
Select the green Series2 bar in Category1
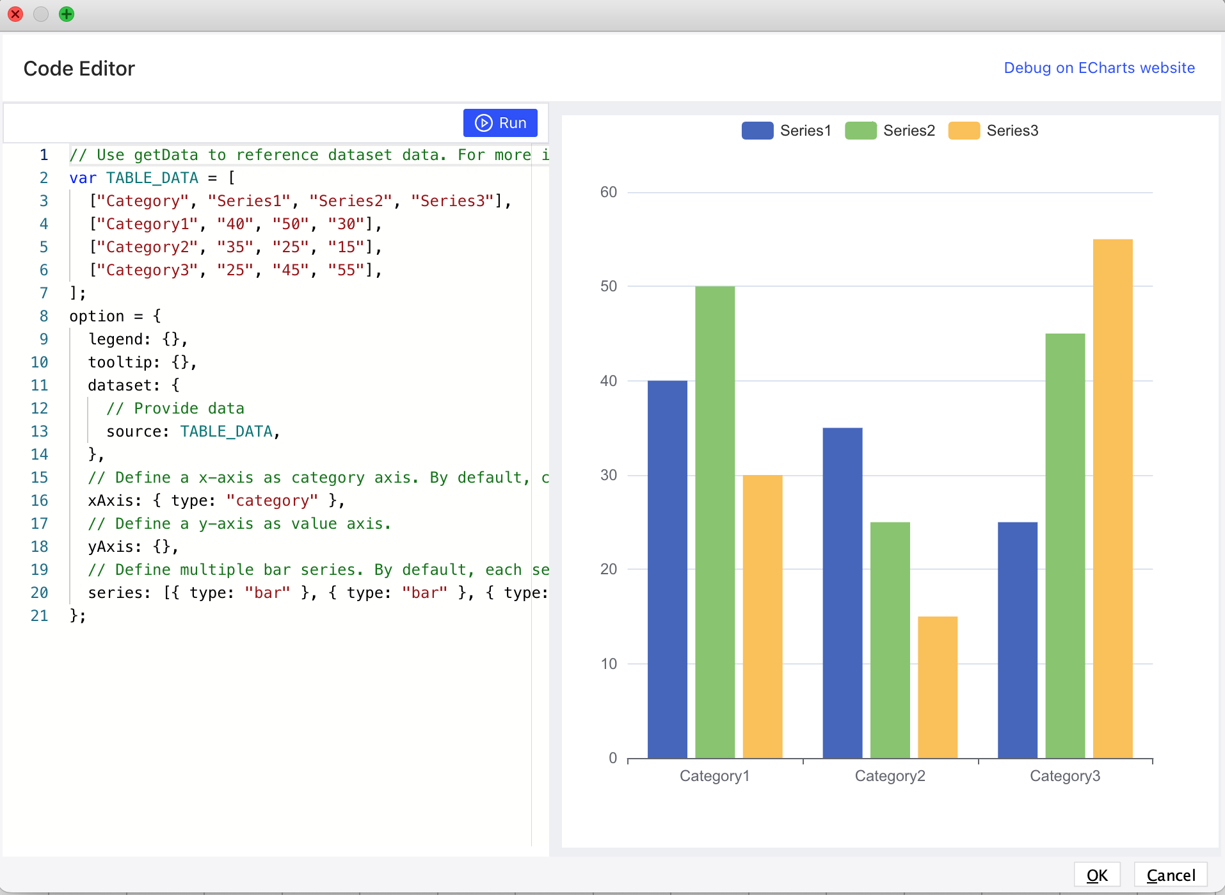pos(715,522)
